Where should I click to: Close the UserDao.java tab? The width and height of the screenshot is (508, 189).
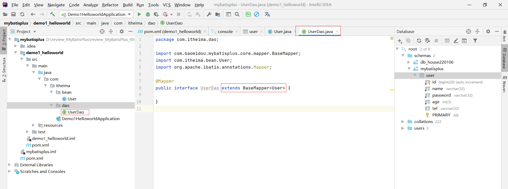(x=337, y=31)
